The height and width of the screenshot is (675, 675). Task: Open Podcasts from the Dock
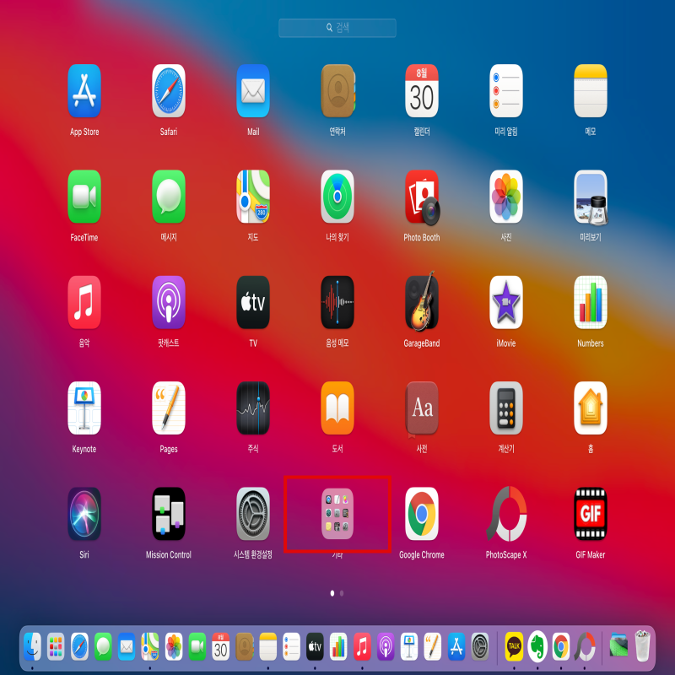click(x=386, y=646)
